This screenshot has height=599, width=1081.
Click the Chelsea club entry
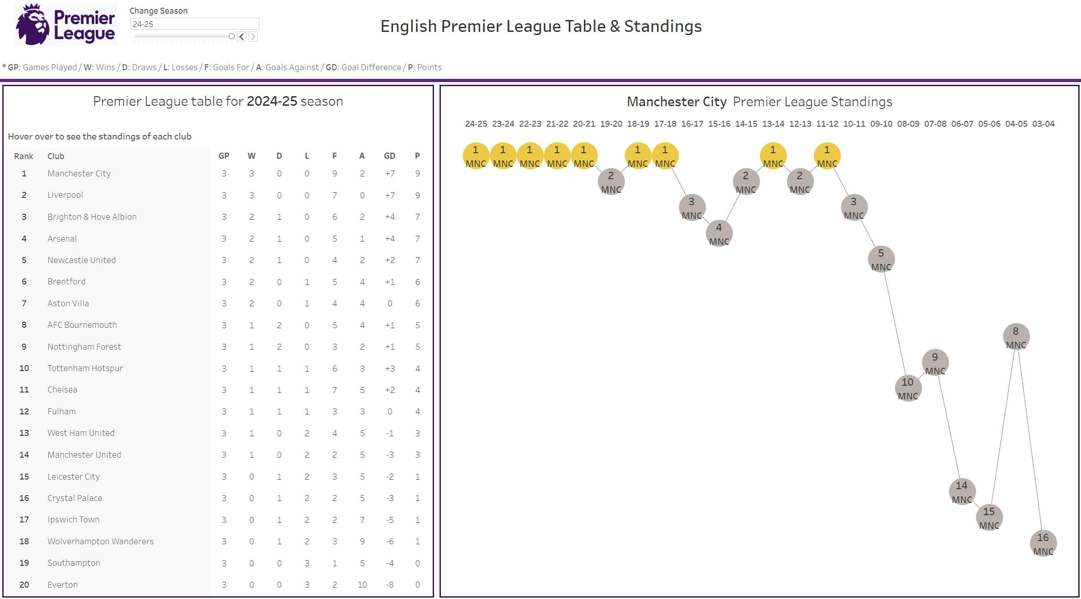click(x=62, y=390)
